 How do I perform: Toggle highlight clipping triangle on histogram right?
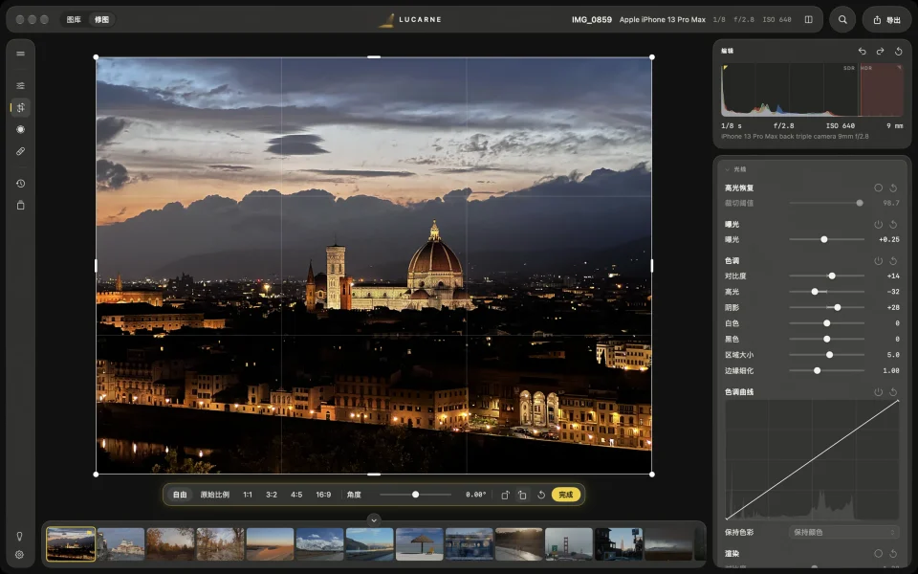[x=899, y=68]
